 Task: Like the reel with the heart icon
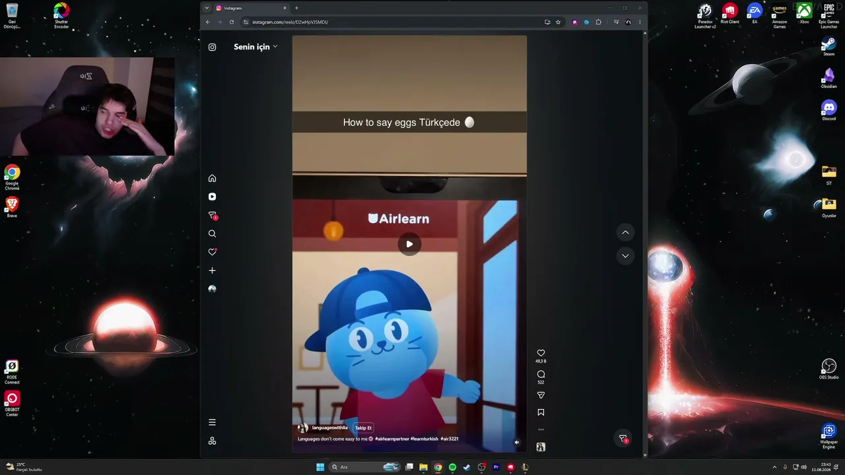click(541, 353)
